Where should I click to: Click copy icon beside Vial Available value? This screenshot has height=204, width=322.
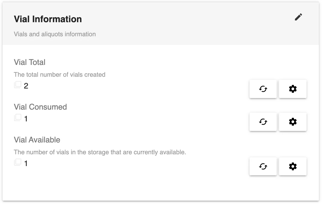(x=18, y=162)
